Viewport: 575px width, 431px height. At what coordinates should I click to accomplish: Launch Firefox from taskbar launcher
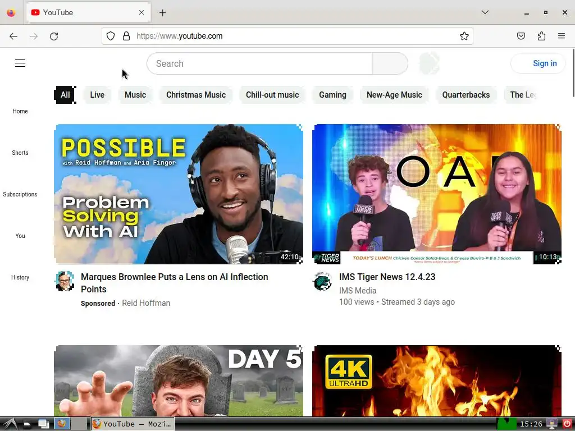point(62,424)
